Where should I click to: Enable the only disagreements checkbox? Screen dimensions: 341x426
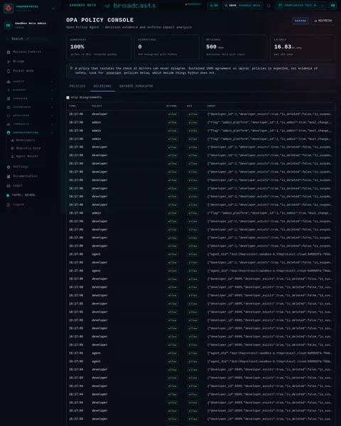click(67, 97)
